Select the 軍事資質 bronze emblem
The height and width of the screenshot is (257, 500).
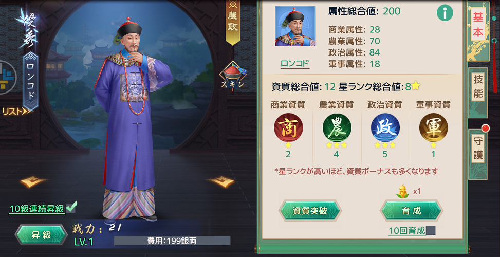click(x=433, y=127)
